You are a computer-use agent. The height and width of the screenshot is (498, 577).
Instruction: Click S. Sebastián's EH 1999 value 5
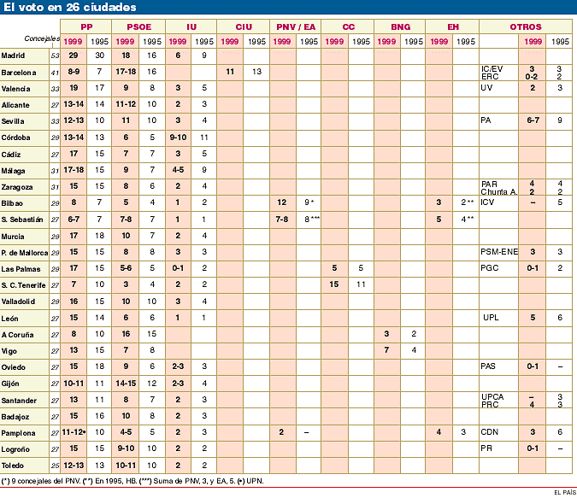439,220
